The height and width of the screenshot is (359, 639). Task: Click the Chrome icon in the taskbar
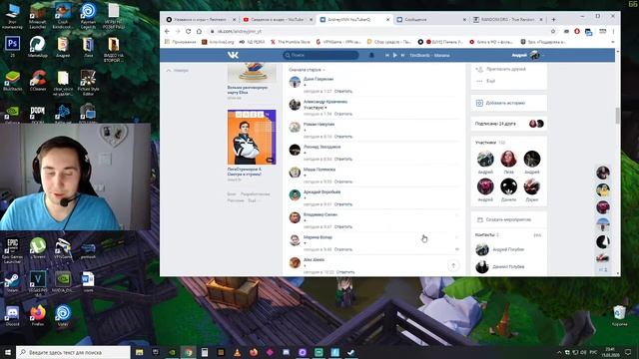pyautogui.click(x=189, y=352)
